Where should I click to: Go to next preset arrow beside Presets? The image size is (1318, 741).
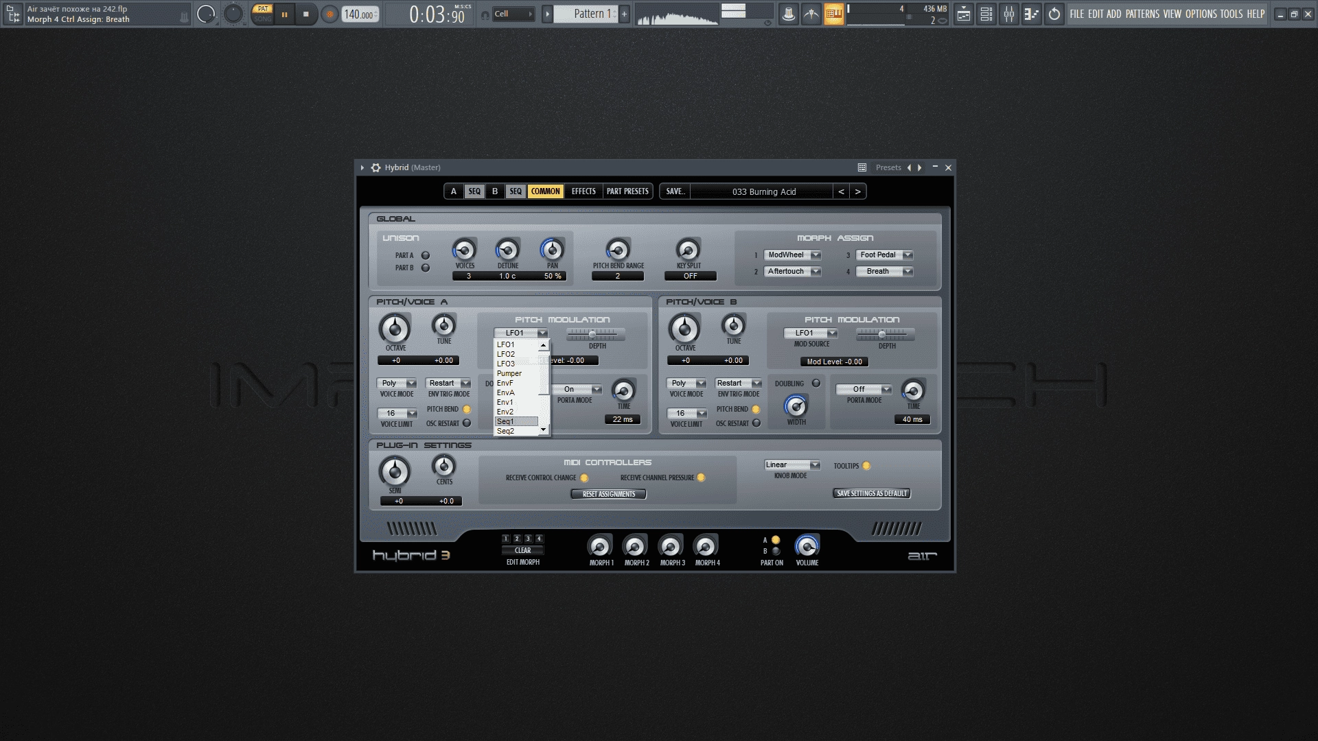(920, 167)
